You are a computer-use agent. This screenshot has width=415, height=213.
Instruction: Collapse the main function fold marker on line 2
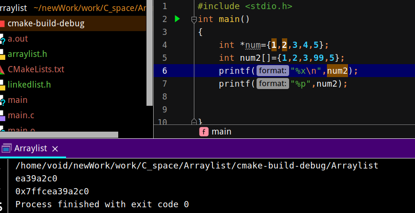[x=194, y=19]
